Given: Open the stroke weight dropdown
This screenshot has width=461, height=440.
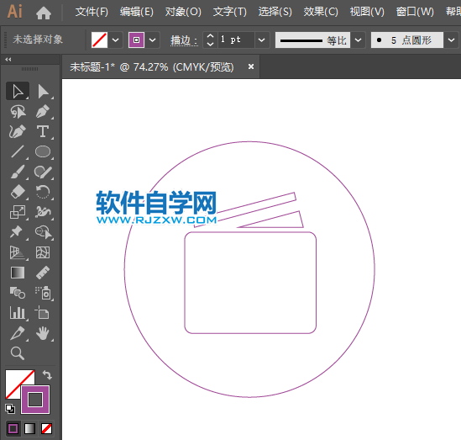Looking at the screenshot, I should pos(262,40).
